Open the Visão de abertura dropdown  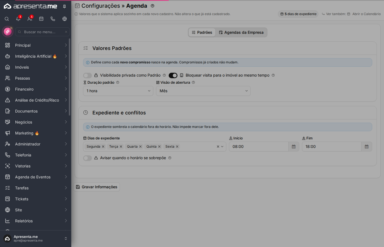point(203,91)
